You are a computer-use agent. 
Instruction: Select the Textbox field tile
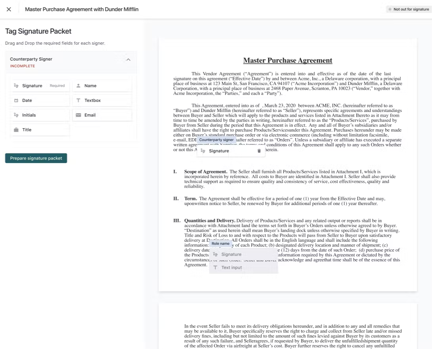coord(102,101)
